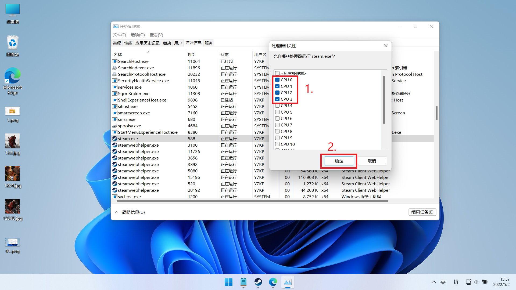
Task: Uncheck the CPU 3 checkbox
Action: (277, 99)
